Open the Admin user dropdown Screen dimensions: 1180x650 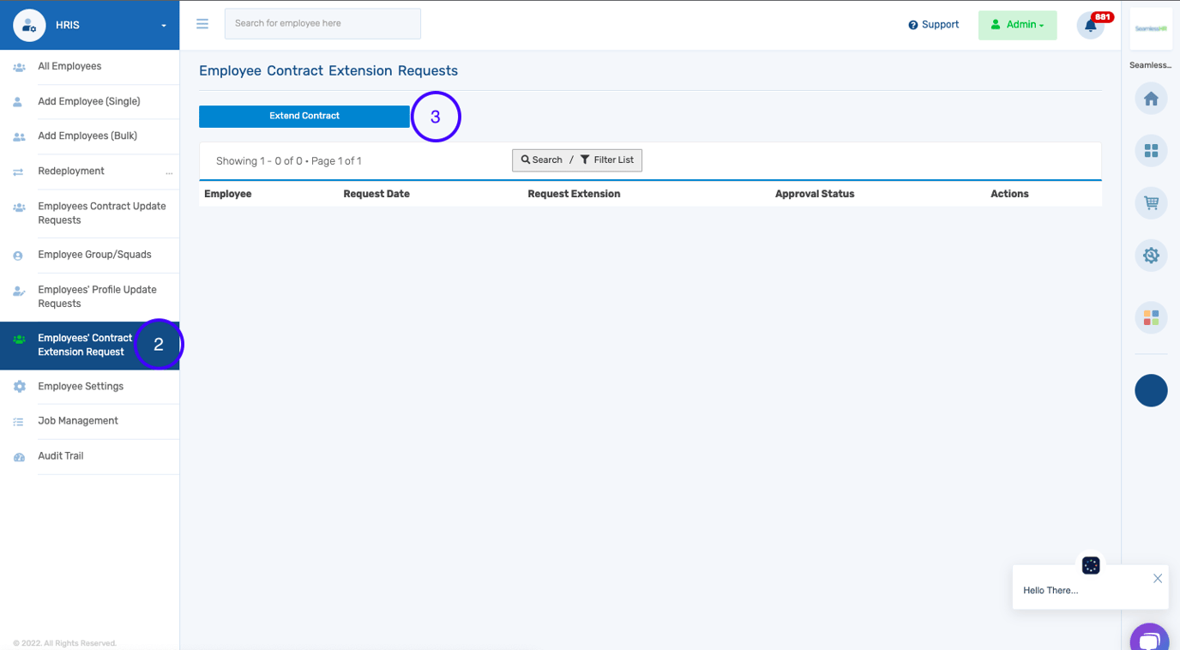1017,25
